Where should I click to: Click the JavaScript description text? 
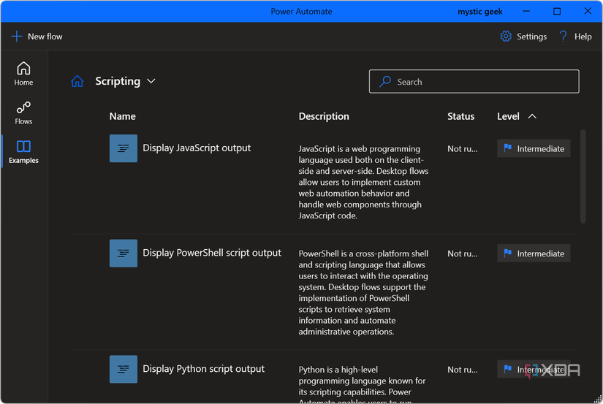[x=363, y=182]
